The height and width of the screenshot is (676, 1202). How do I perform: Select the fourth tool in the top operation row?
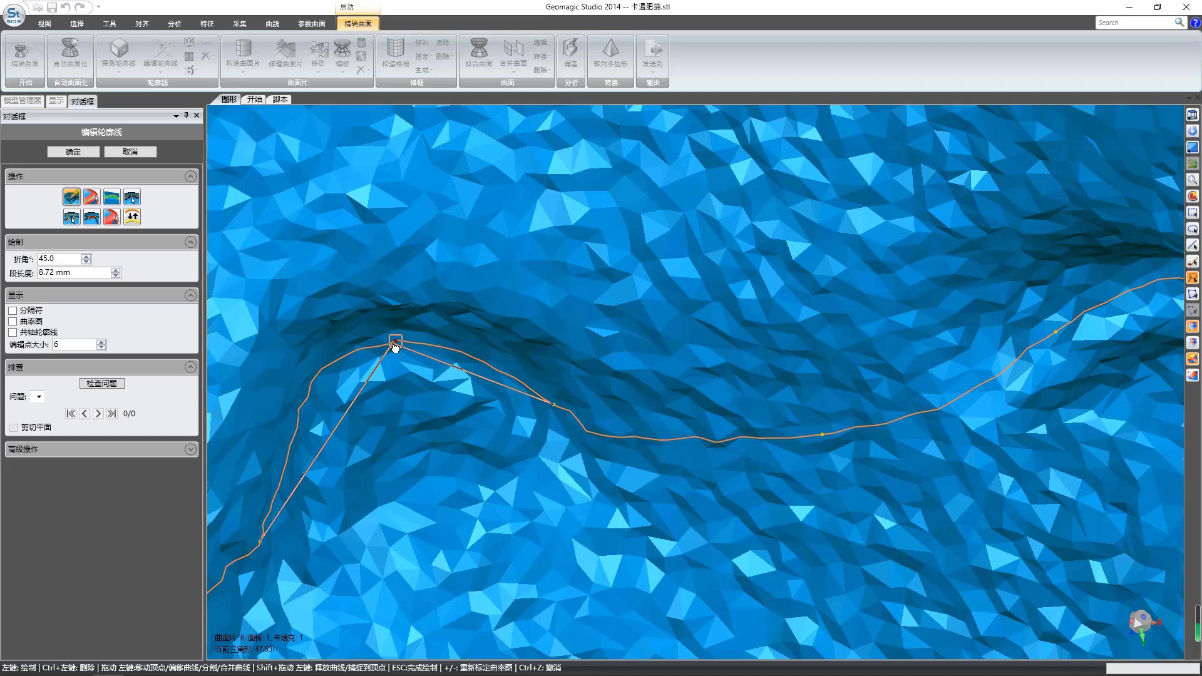(x=132, y=197)
